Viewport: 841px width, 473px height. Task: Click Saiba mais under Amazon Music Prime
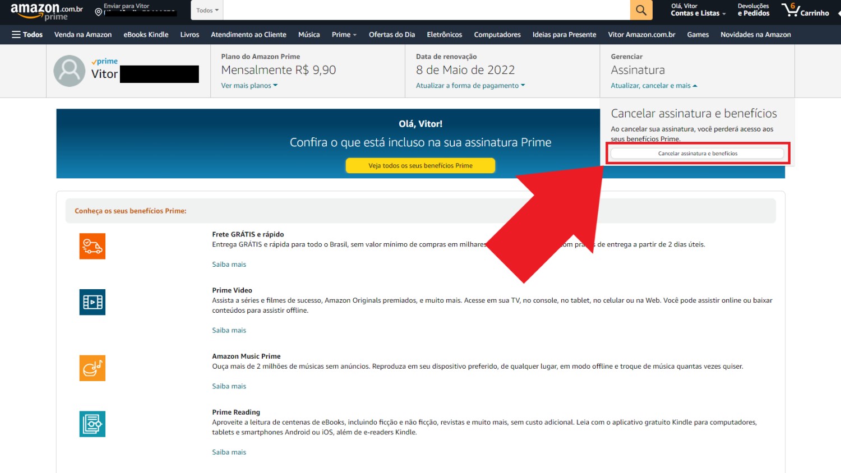coord(229,387)
